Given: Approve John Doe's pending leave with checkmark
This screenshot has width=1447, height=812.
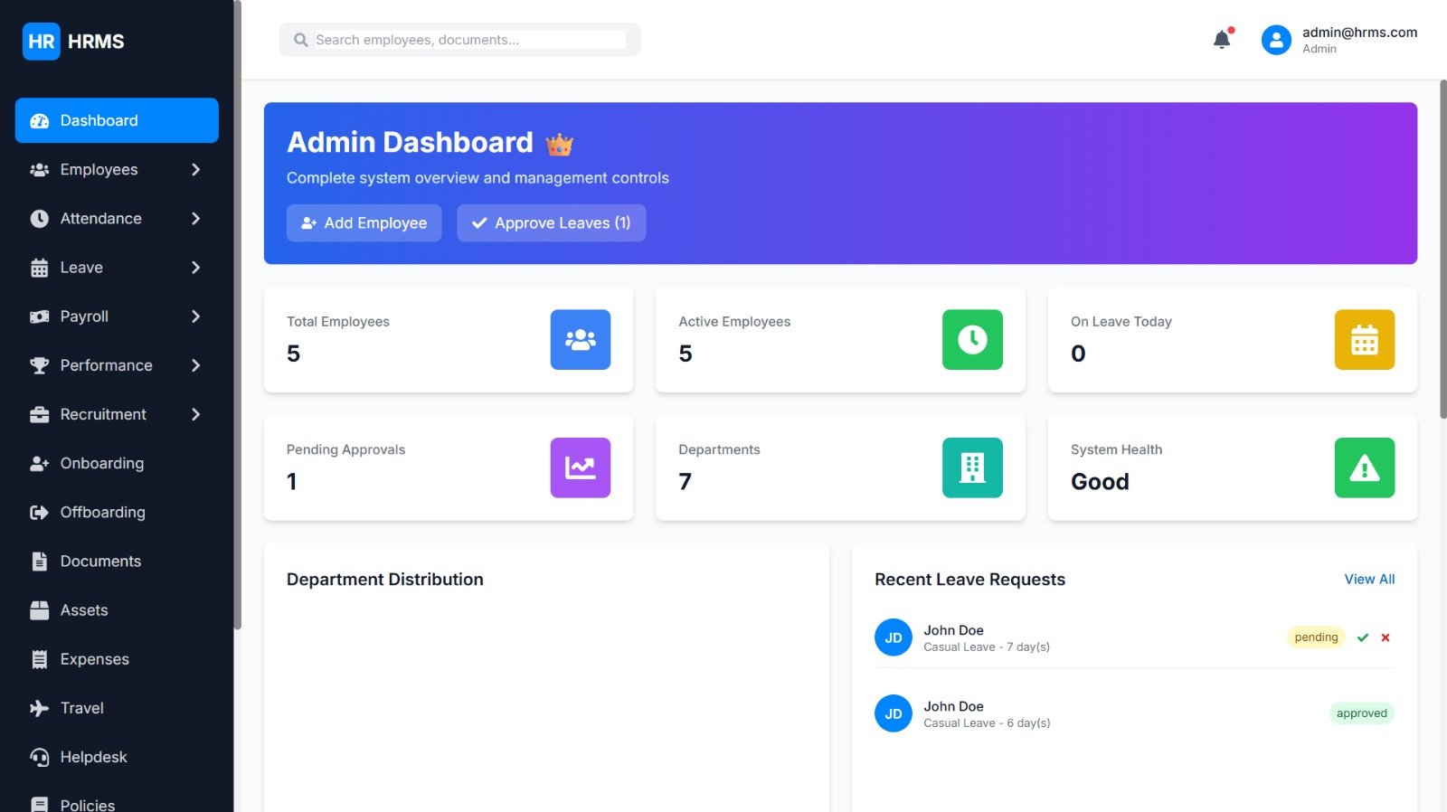Looking at the screenshot, I should point(1363,637).
